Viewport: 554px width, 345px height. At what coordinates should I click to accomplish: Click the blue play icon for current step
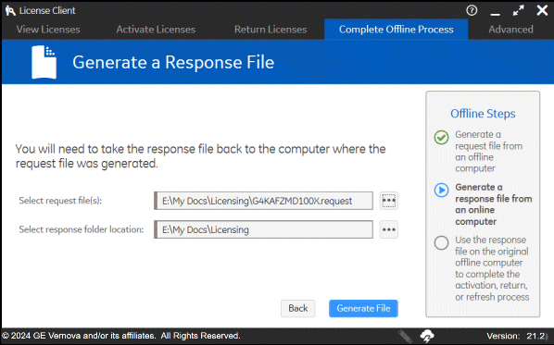[441, 191]
